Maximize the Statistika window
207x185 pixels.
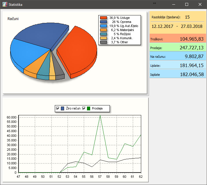(187, 4)
